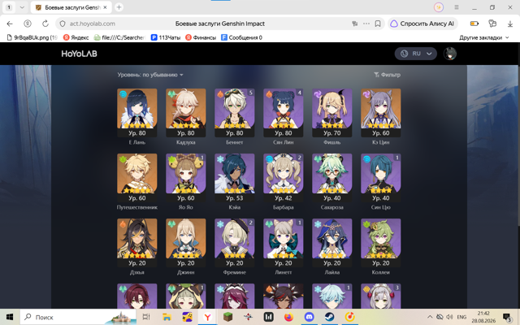Open the Фильтр filter options
The image size is (520, 325).
click(x=387, y=75)
